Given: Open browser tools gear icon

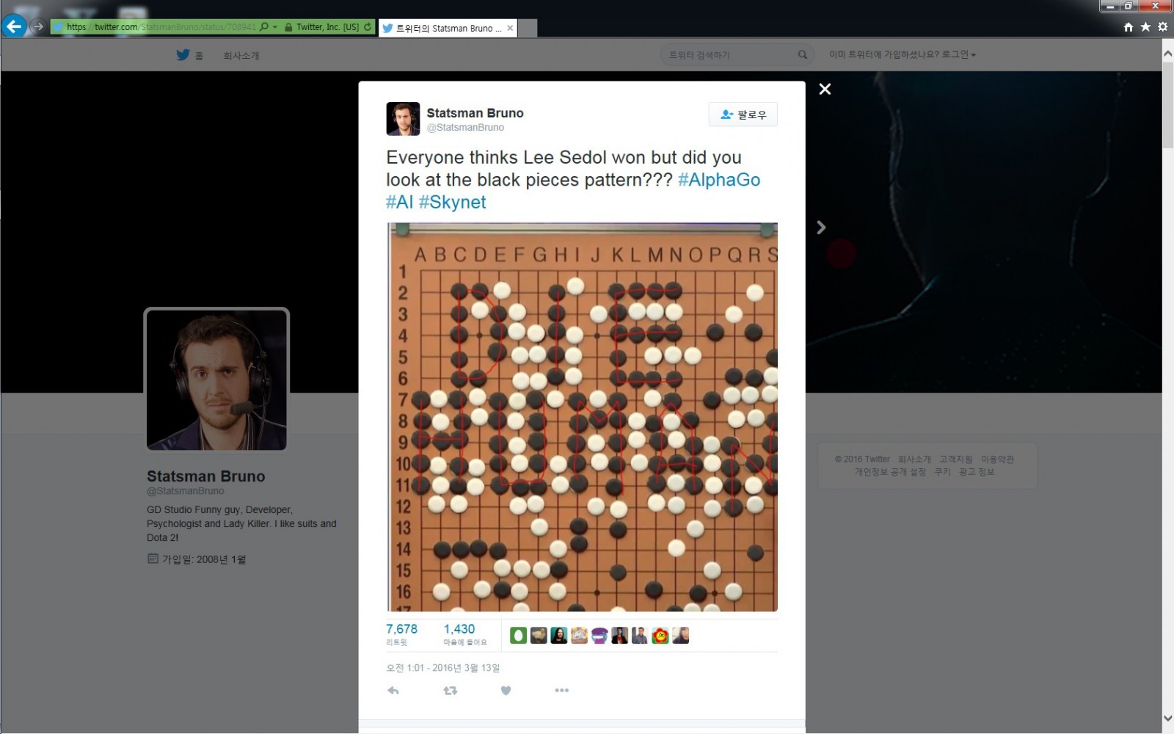Looking at the screenshot, I should click(1162, 27).
